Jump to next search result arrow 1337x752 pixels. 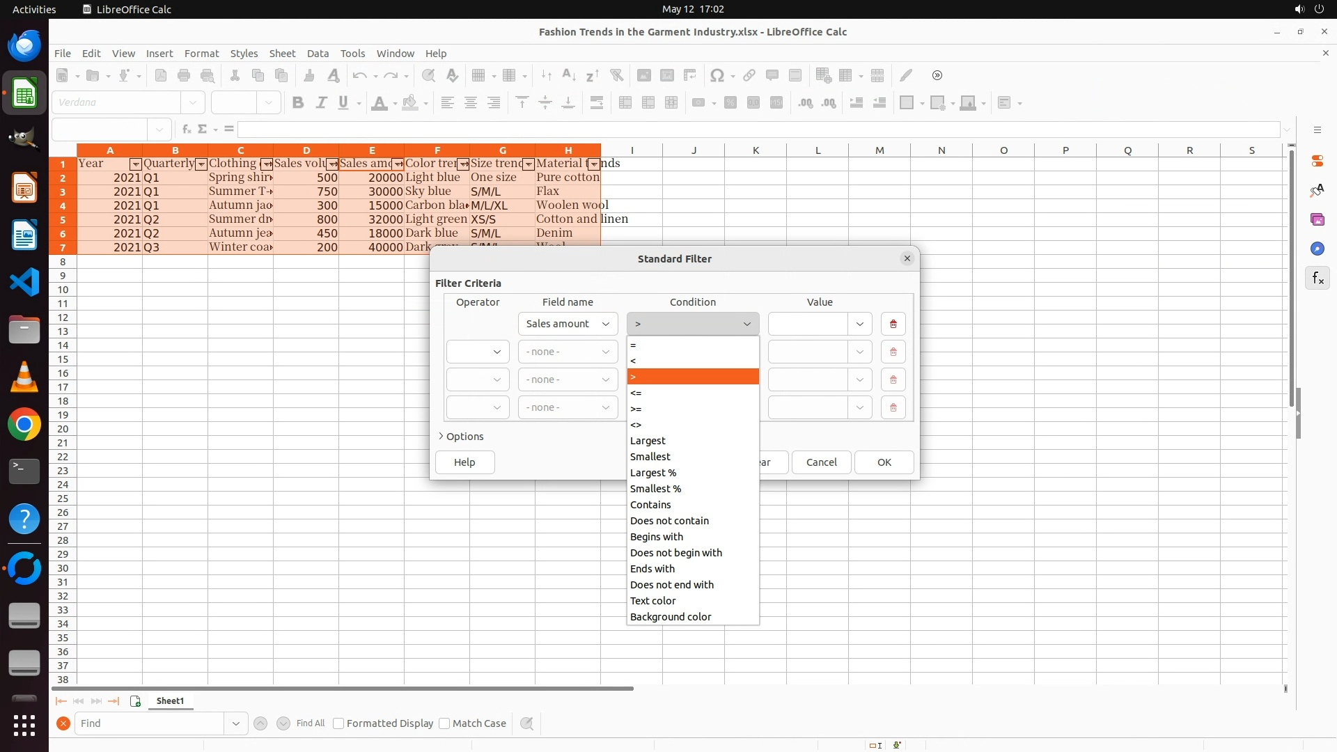[283, 723]
